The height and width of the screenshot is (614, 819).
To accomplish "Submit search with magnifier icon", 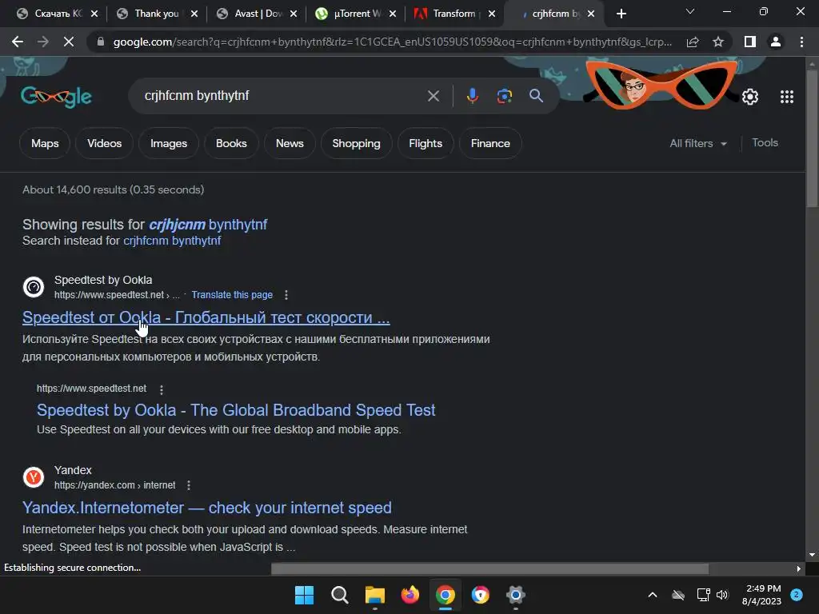I will [537, 96].
